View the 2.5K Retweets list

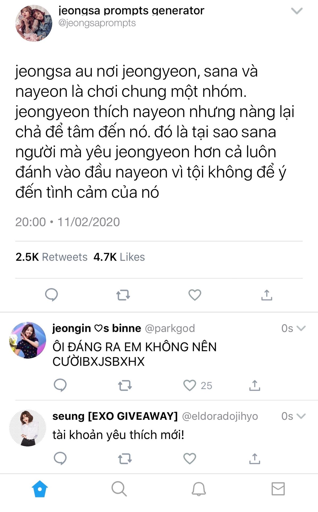(x=51, y=257)
